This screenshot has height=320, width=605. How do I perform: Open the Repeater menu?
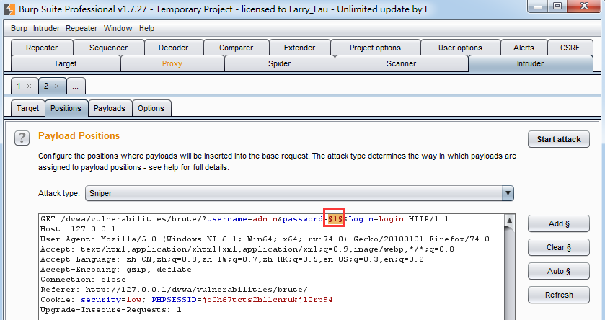(81, 28)
